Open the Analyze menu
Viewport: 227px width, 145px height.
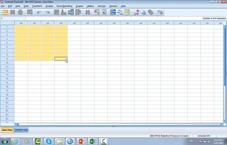(49, 6)
